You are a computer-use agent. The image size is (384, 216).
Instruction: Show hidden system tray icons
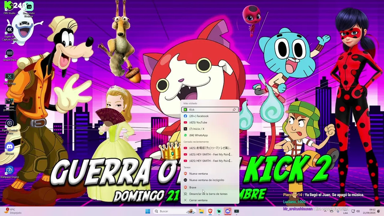click(325, 211)
